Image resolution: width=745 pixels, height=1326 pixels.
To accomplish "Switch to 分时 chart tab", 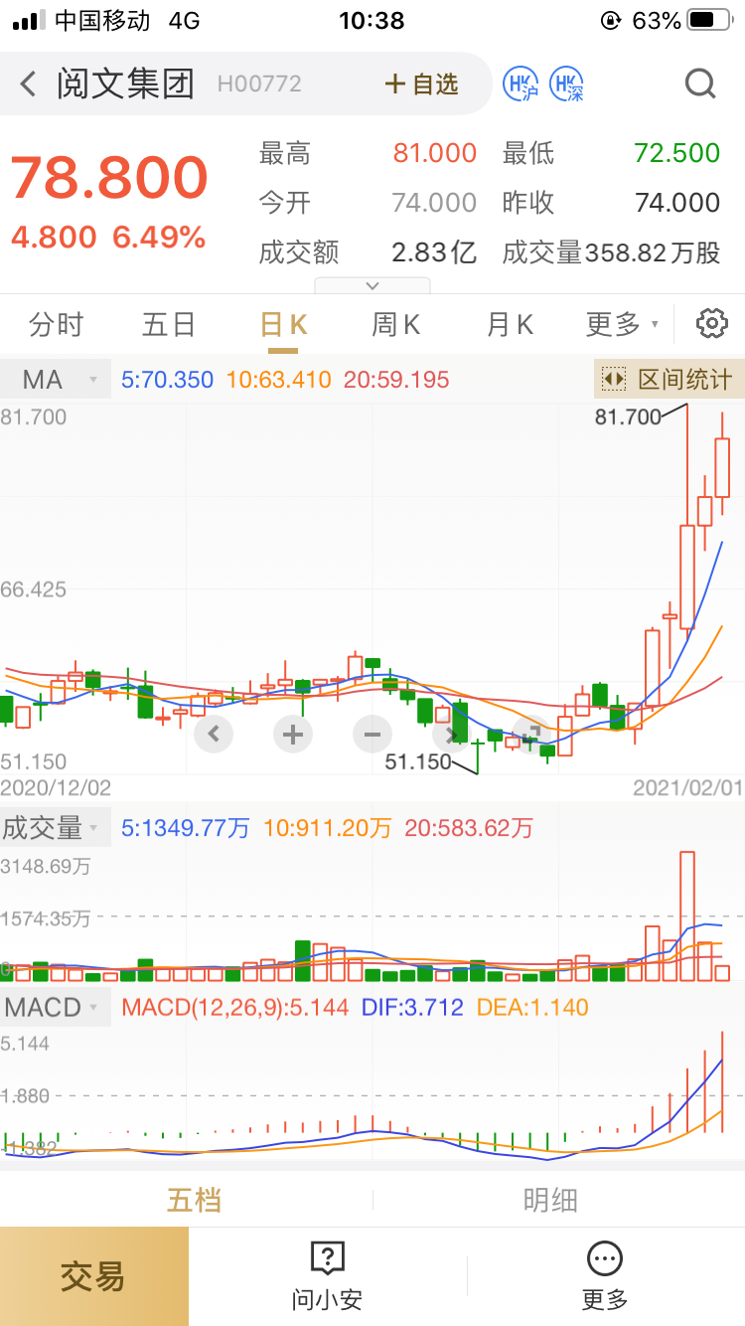I will (x=57, y=324).
